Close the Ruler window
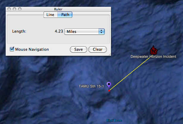The image size is (183, 124). pyautogui.click(x=9, y=9)
